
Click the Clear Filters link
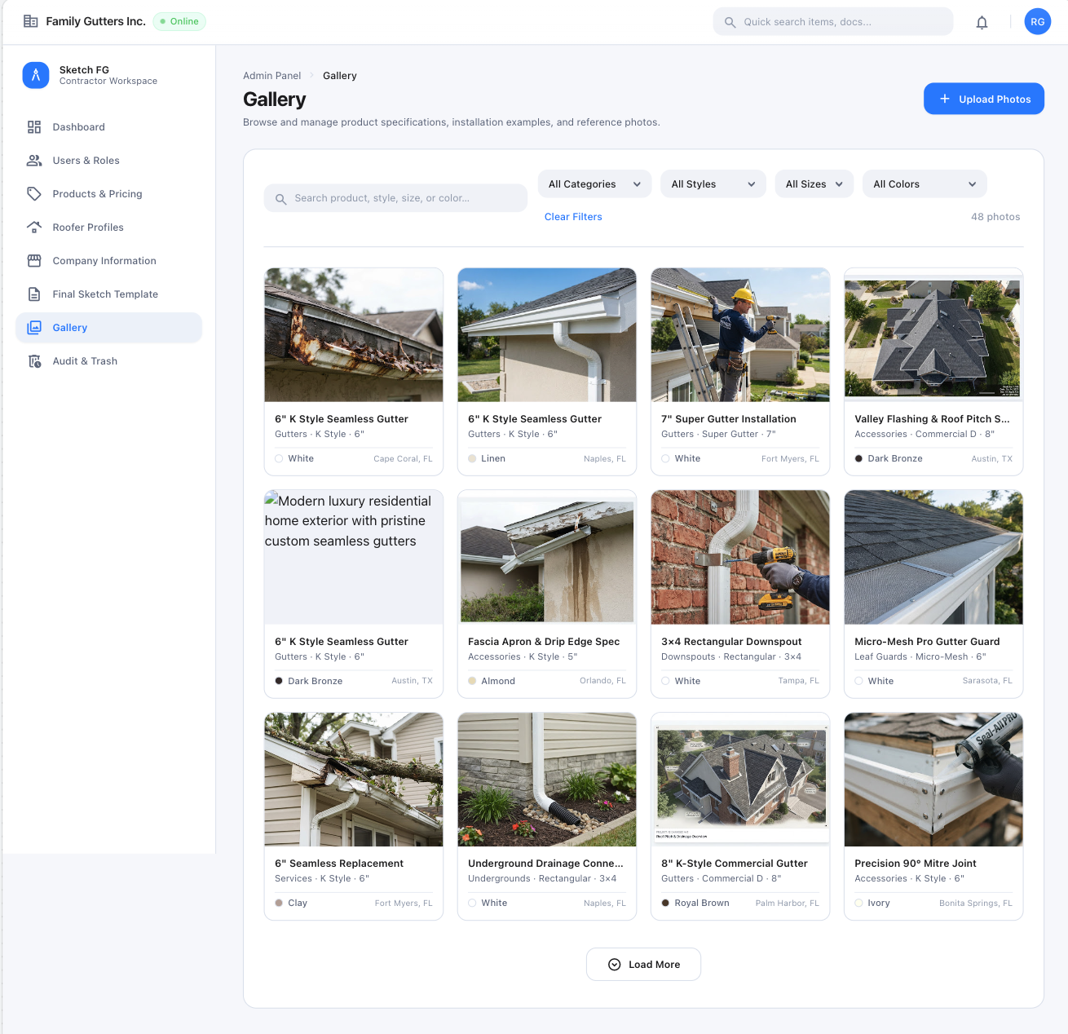tap(573, 217)
